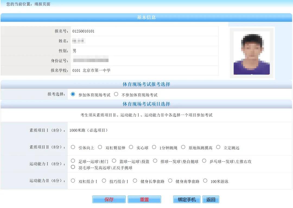Choose 双杠臂屈伸 for 素质项目II
The height and width of the screenshot is (208, 293).
100,147
